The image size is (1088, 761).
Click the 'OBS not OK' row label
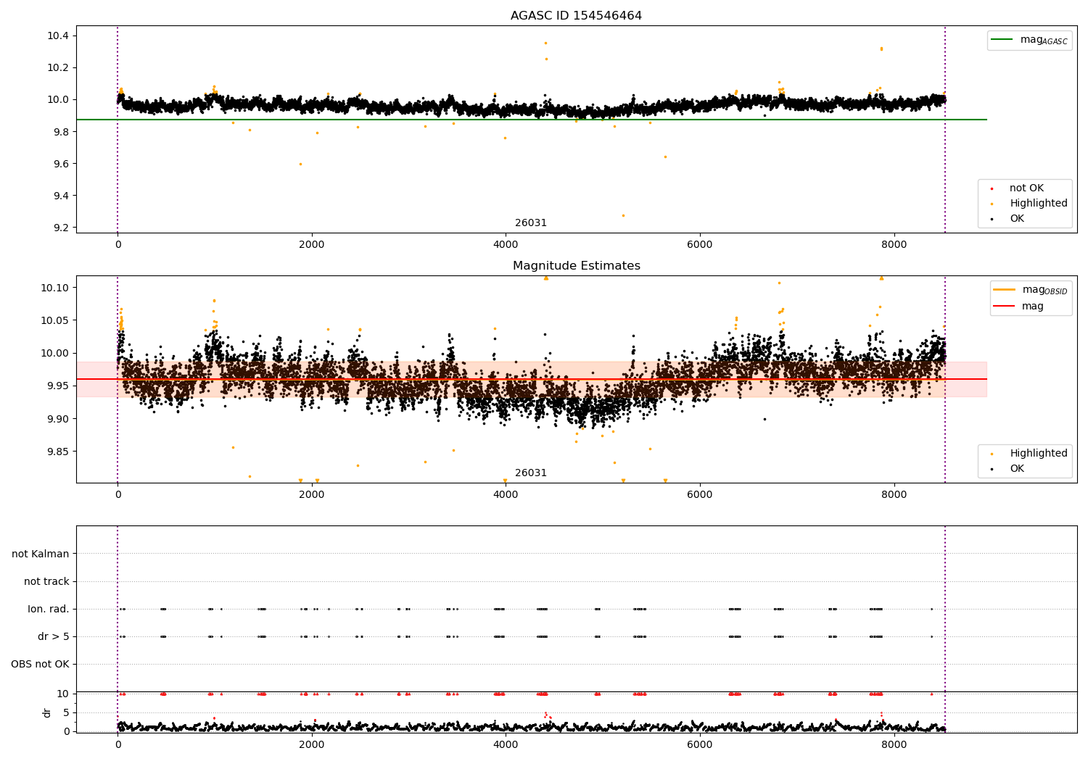40,664
